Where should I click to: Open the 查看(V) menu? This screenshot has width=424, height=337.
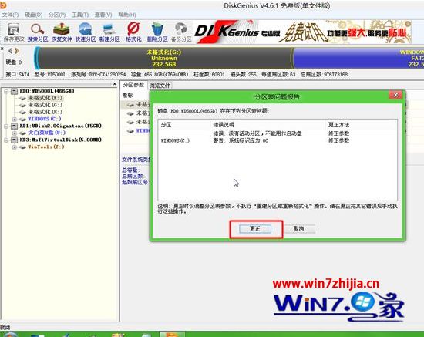pos(103,15)
